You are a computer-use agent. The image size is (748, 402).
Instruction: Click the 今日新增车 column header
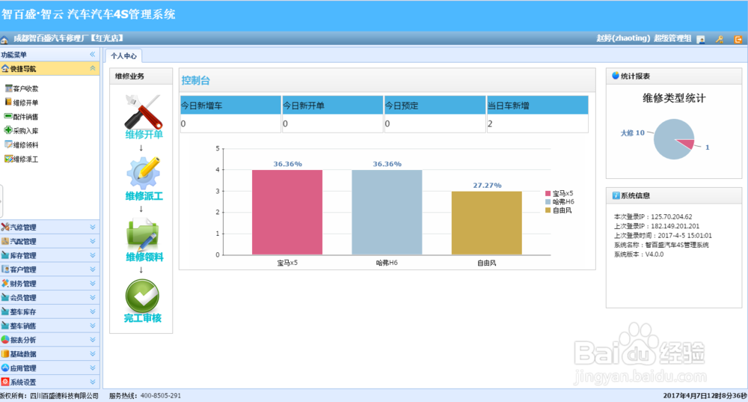pos(230,105)
